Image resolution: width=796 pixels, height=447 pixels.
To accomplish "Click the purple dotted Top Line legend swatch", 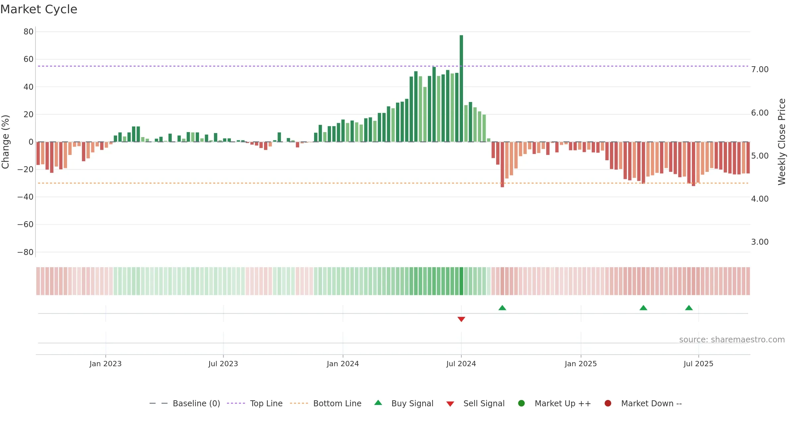I will (236, 403).
